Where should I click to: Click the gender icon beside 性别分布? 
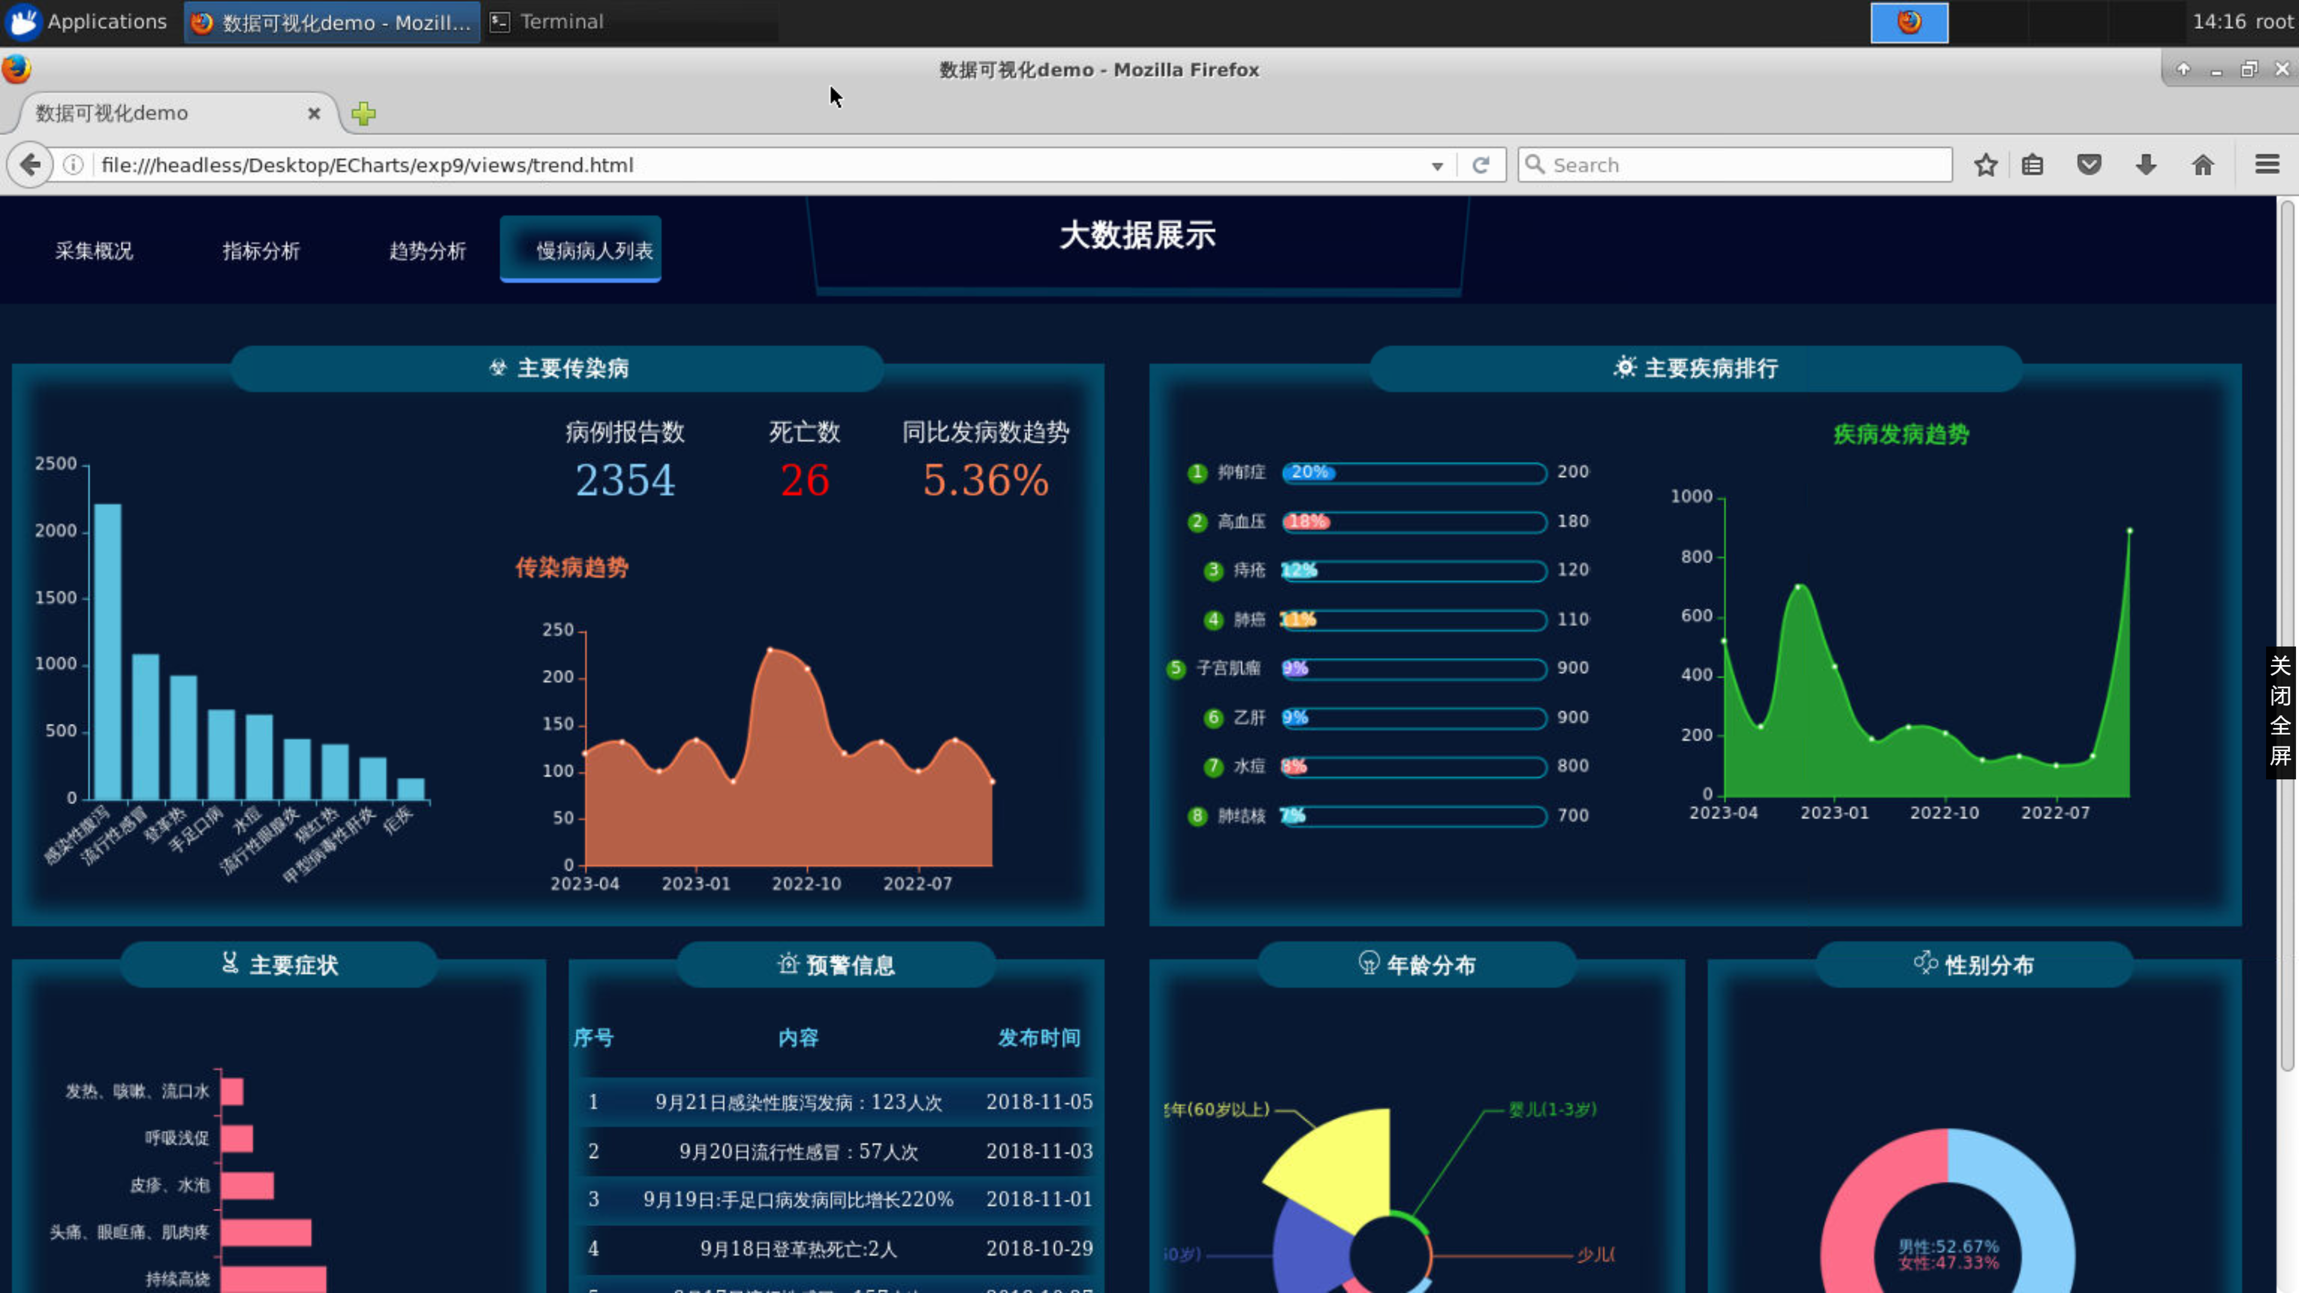click(x=1925, y=963)
